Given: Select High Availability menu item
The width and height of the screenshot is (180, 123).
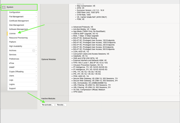Looking at the screenshot, I should pyautogui.click(x=22, y=46).
